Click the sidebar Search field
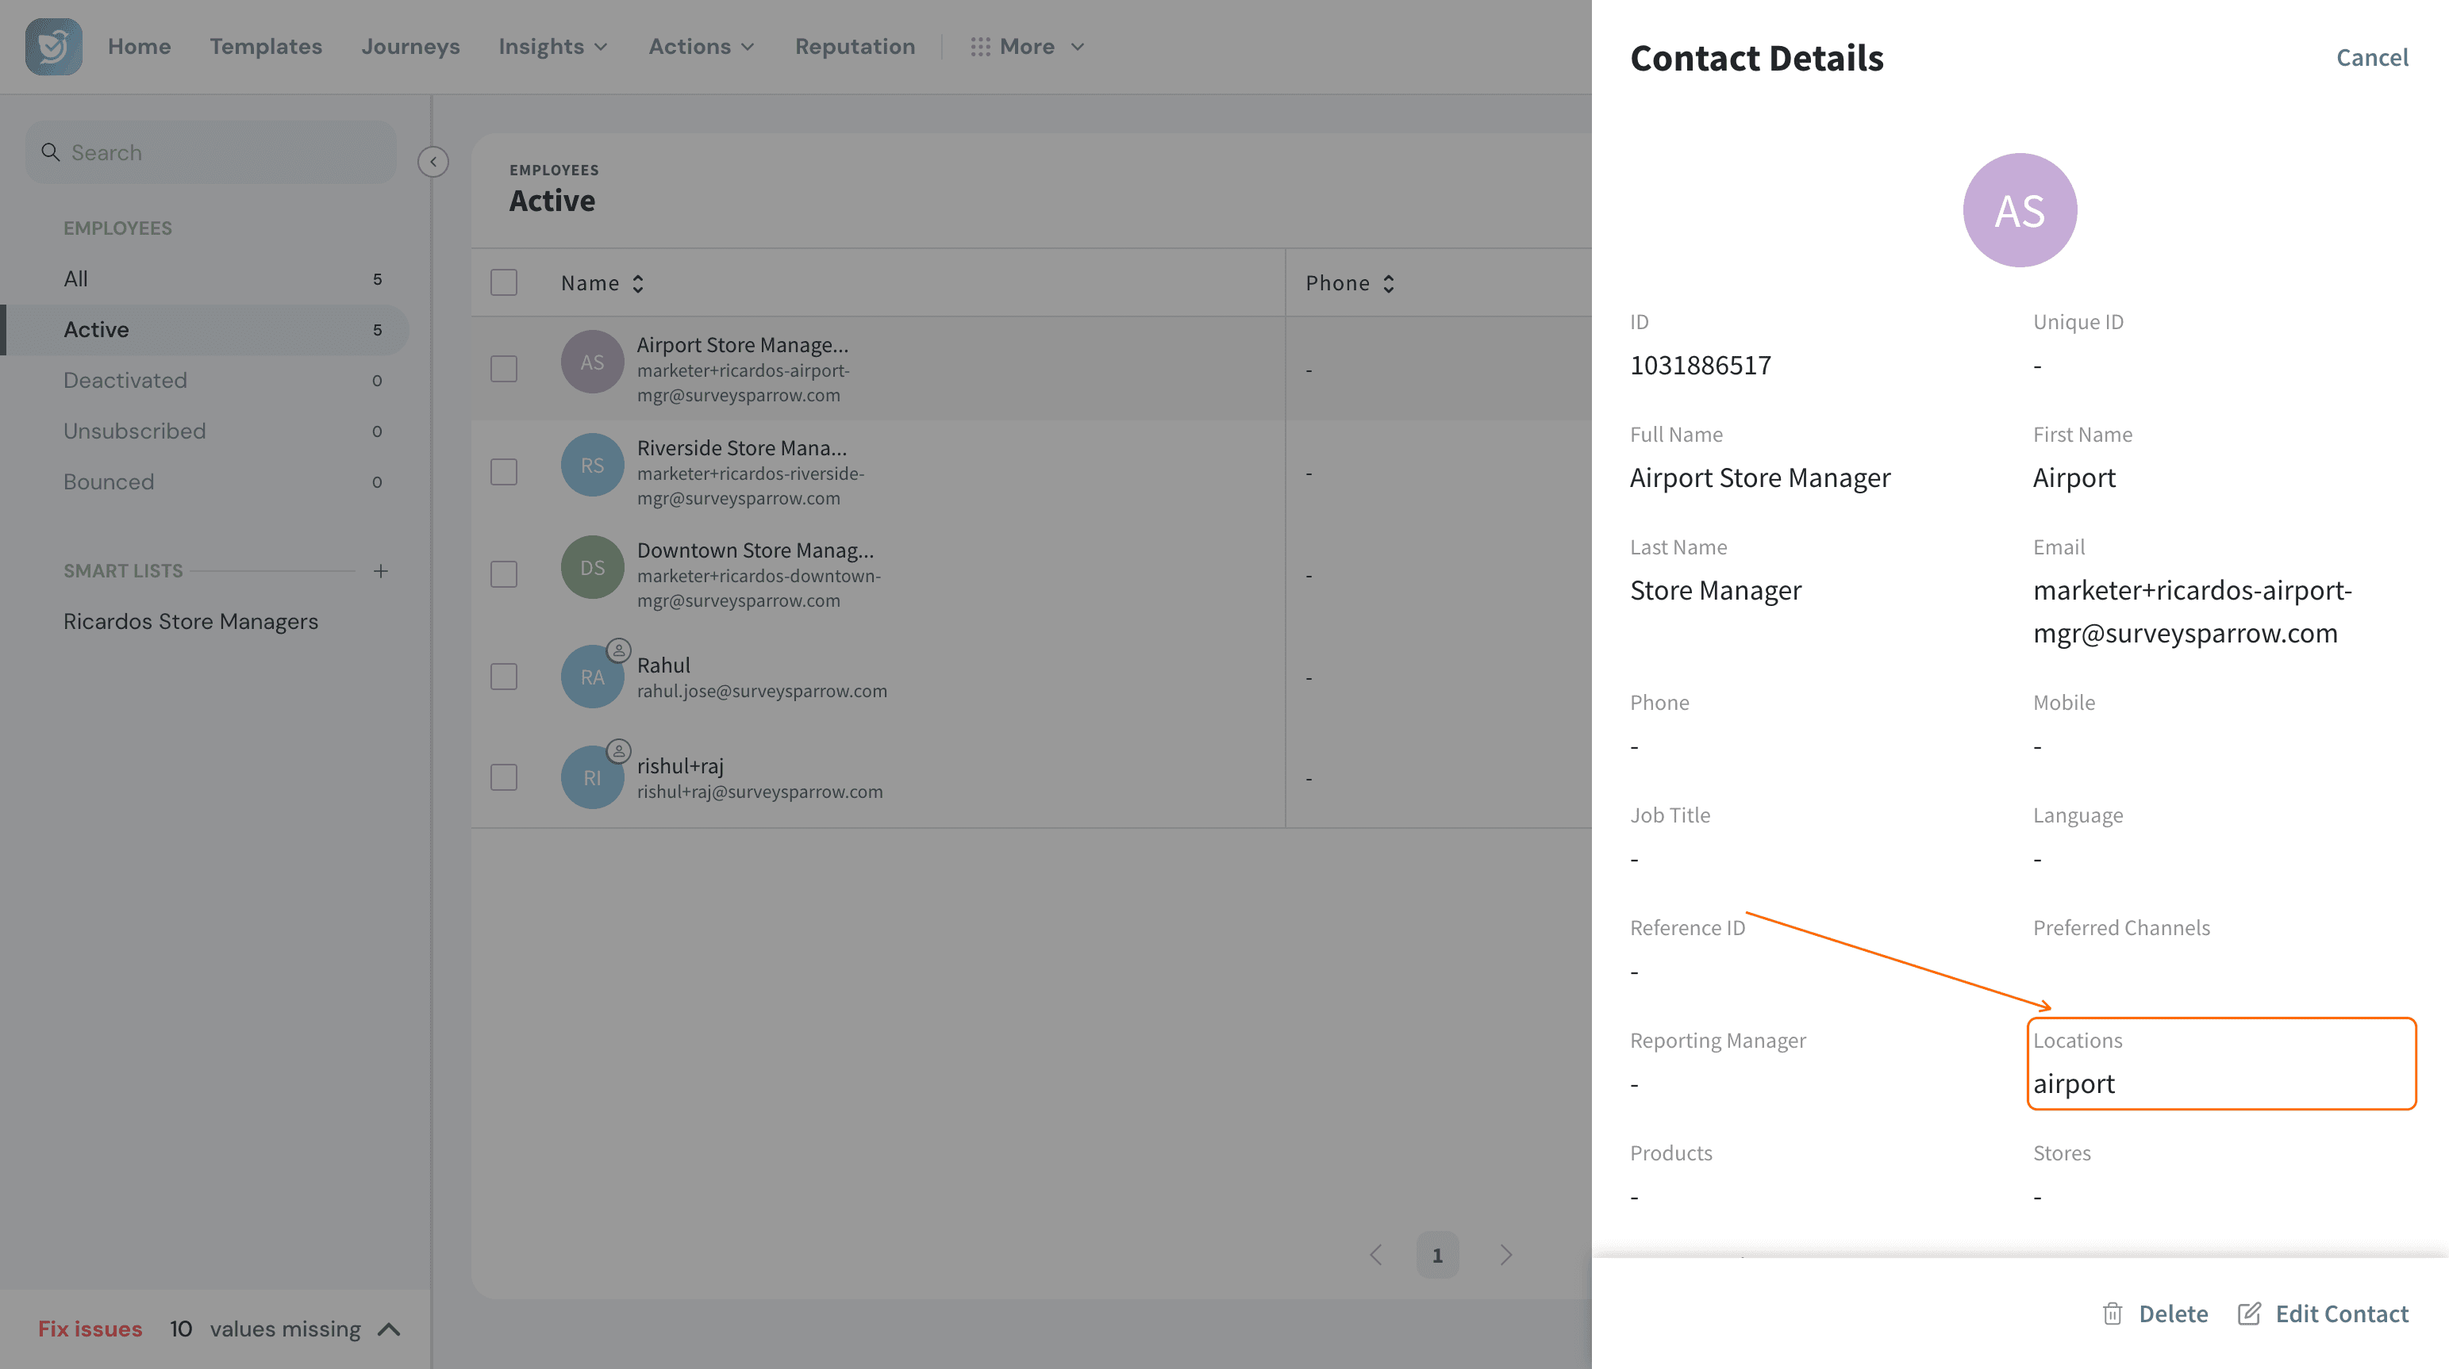 click(x=211, y=152)
